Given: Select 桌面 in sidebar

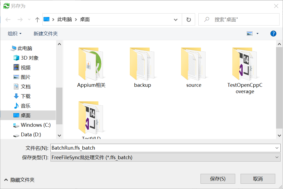Looking at the screenshot, I should (28, 115).
